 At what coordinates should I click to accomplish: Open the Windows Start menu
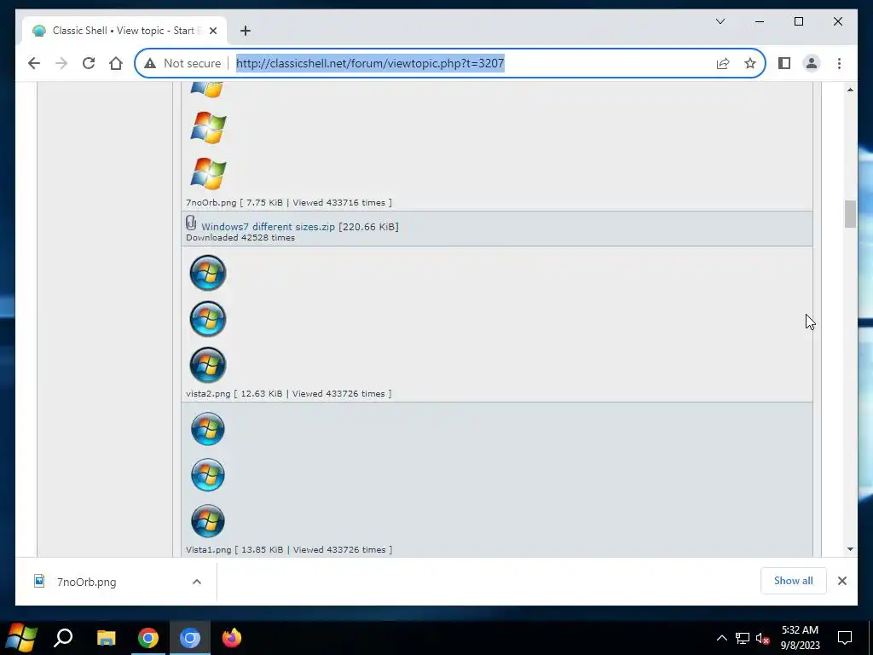(20, 638)
